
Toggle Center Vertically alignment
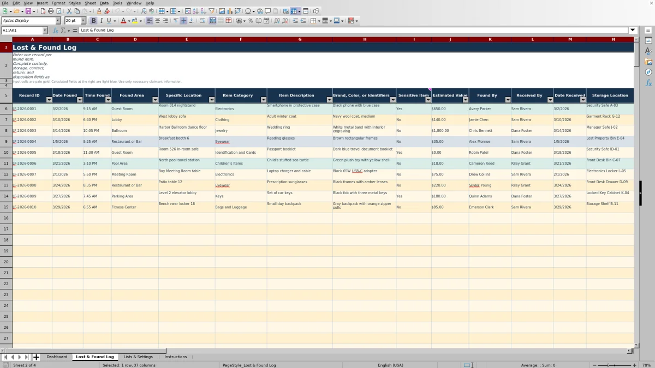(183, 21)
